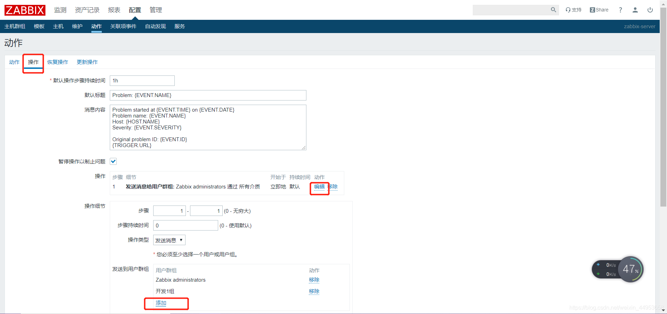667x314 pixels.
Task: Click 移除 link for operation step 1
Action: pyautogui.click(x=333, y=187)
